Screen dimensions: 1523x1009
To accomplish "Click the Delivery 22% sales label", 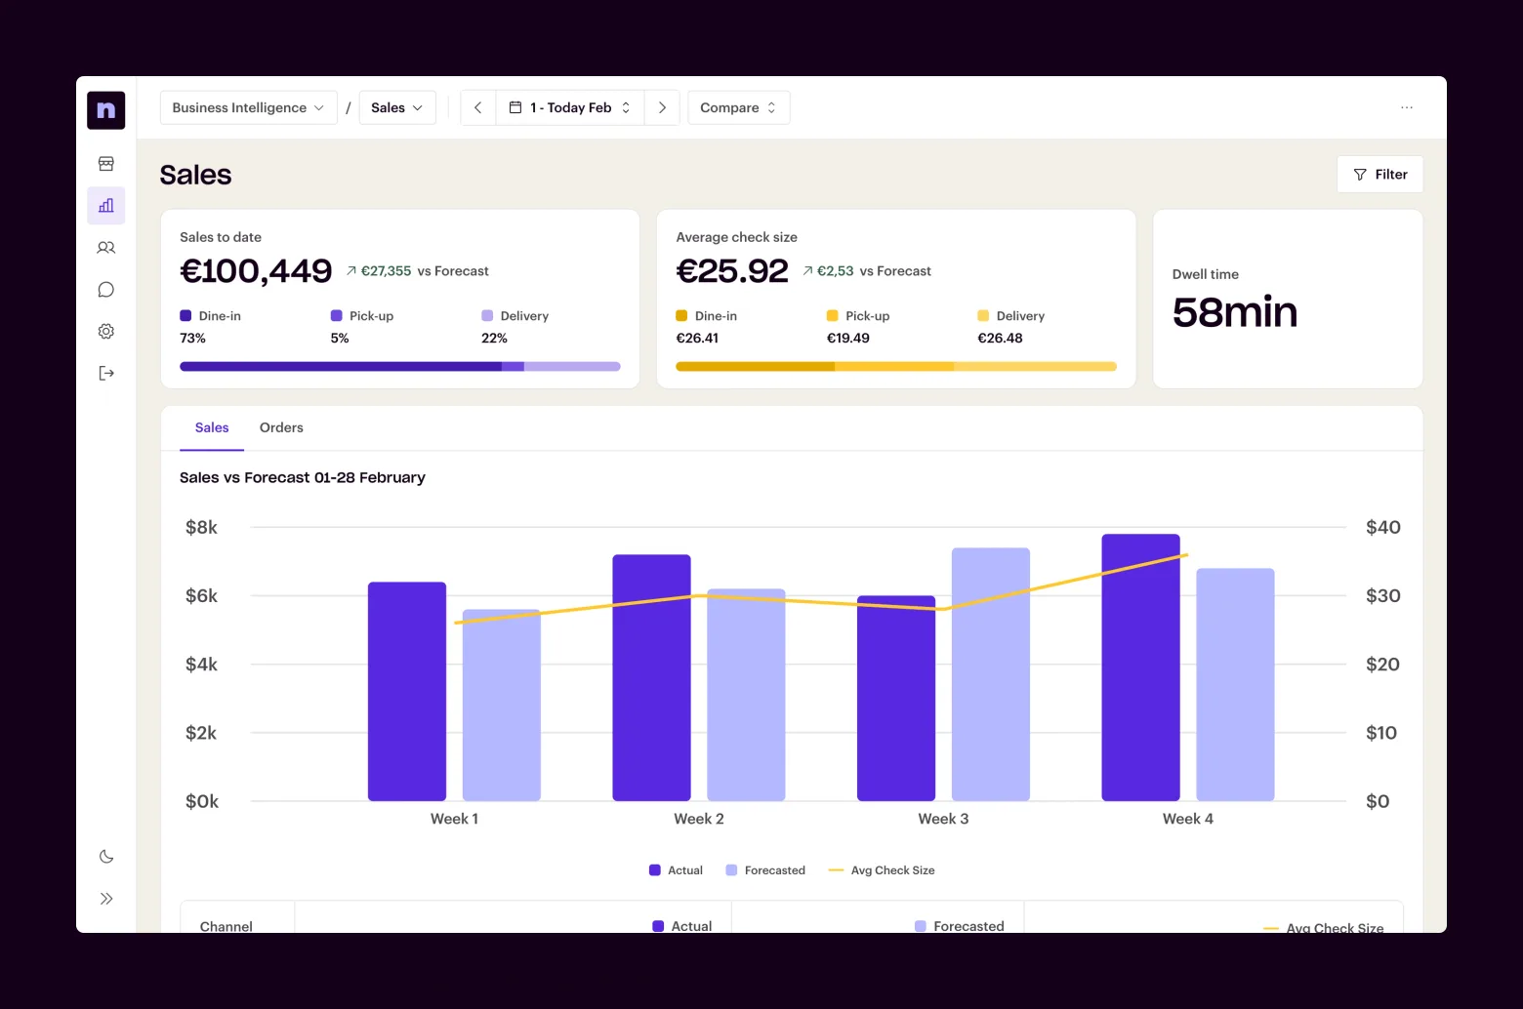I will (515, 327).
